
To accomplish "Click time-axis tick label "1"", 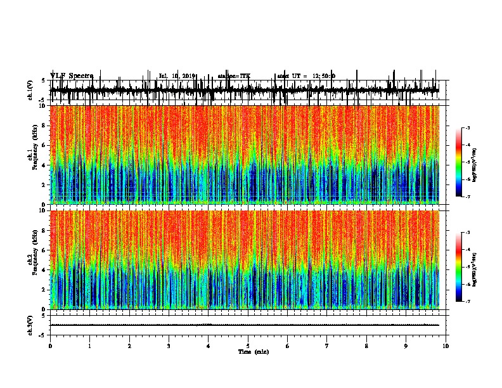I will (x=89, y=346).
